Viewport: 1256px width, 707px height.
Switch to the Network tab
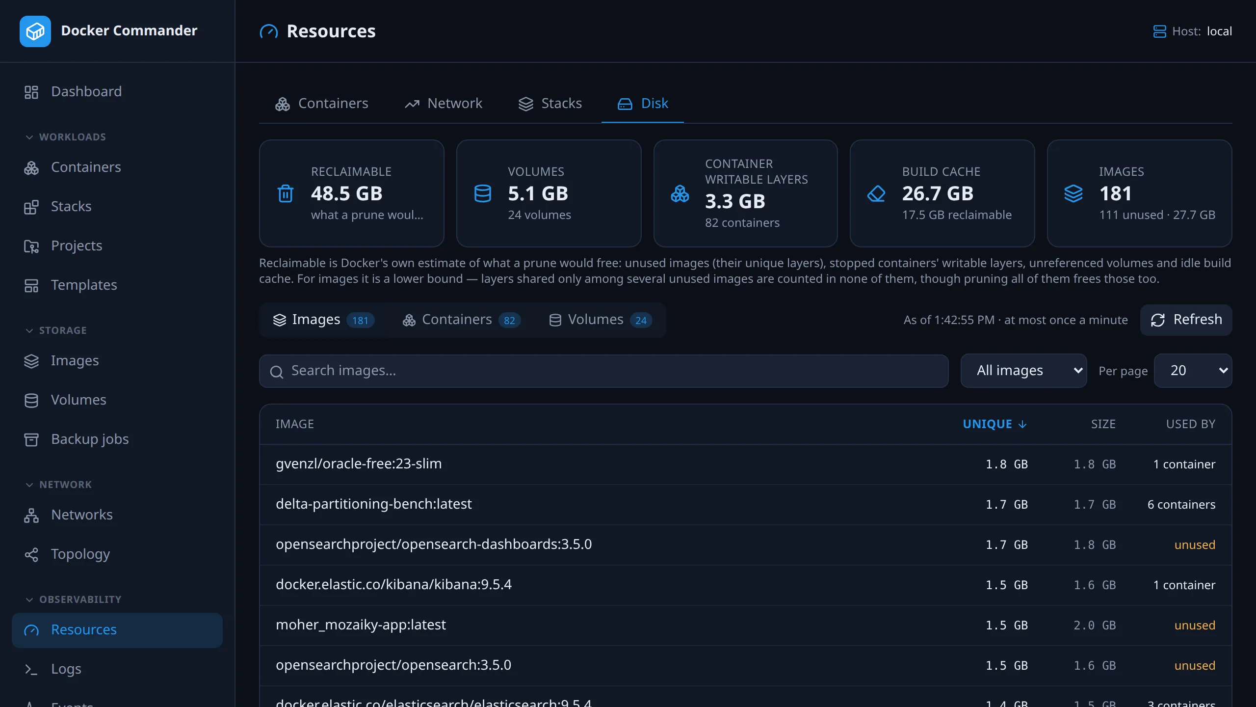click(x=444, y=104)
